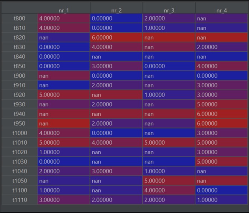Viewport: 249px width, 213px height.
Task: Click the 0.00000 cell in row t1100
Action: click(x=221, y=190)
